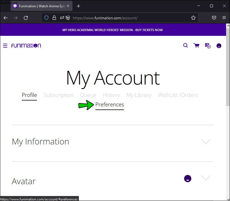Screen dimensions: 230x201
Task: Open the History tab
Action: click(x=111, y=95)
